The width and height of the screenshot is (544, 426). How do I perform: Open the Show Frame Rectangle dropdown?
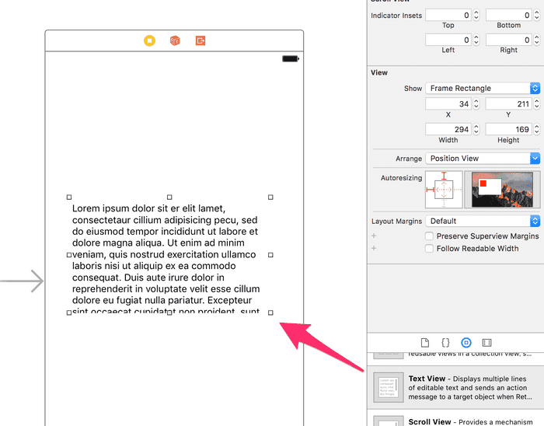click(482, 89)
